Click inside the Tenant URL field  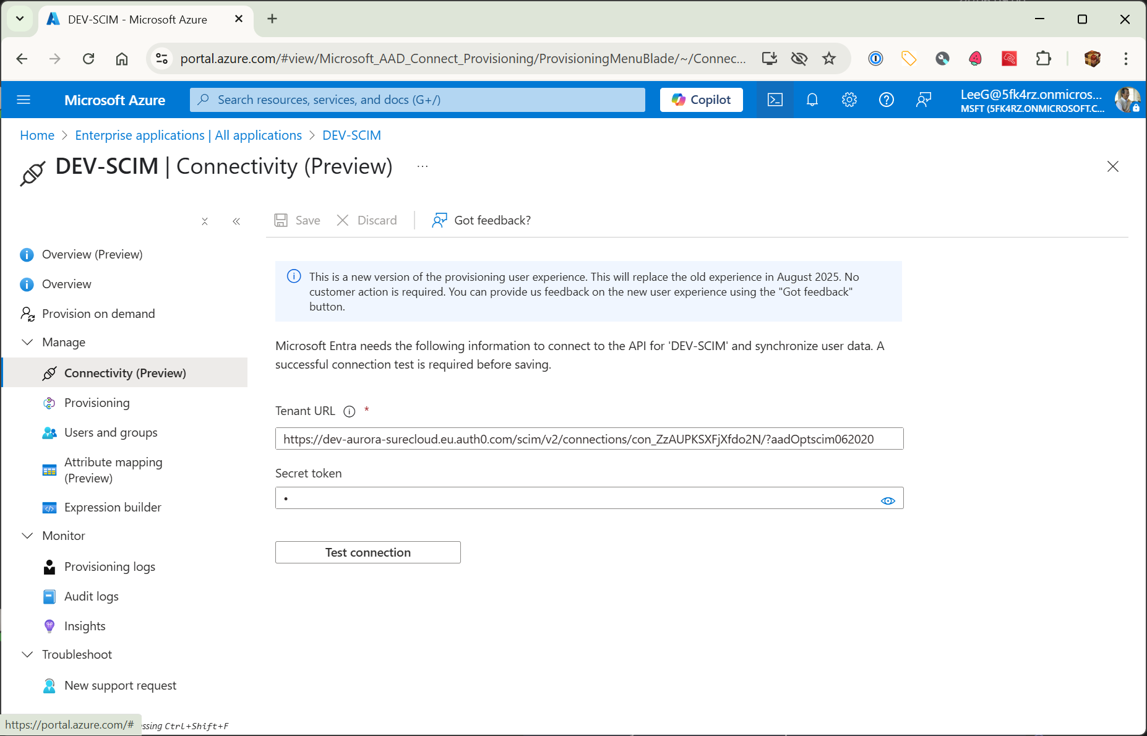[x=588, y=439]
